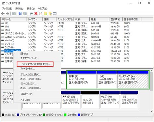The image size is (154, 122).
Task: Select the 15.10 GB 未割り当て block
Action: (x=90, y=100)
